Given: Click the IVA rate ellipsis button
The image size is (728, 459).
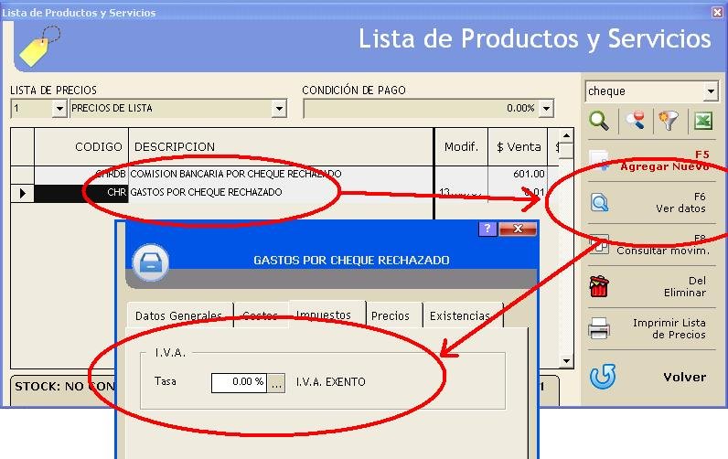Looking at the screenshot, I should 276,383.
